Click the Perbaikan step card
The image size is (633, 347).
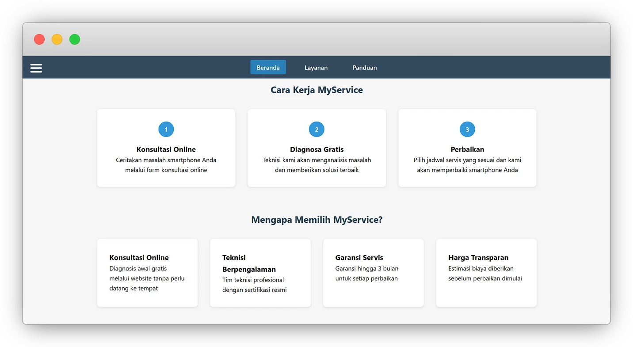pyautogui.click(x=467, y=148)
